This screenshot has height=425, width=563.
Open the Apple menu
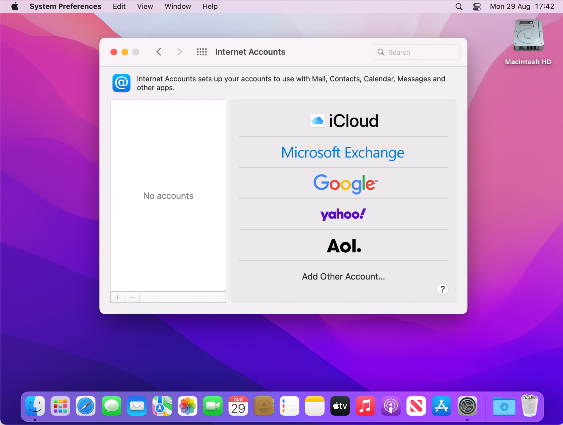coord(15,6)
